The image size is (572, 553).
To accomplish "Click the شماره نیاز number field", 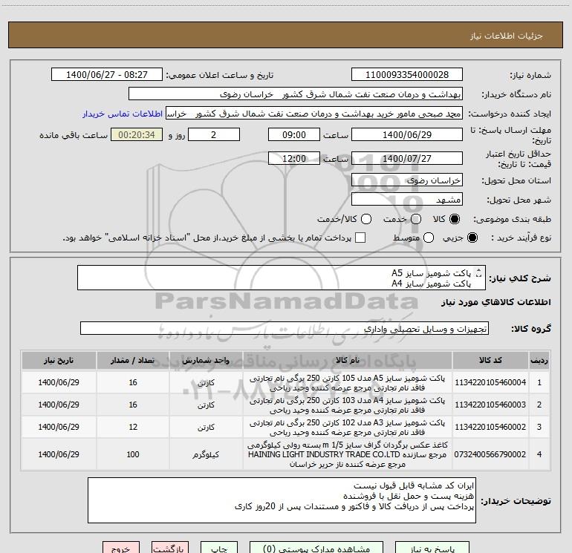I will tap(407, 75).
